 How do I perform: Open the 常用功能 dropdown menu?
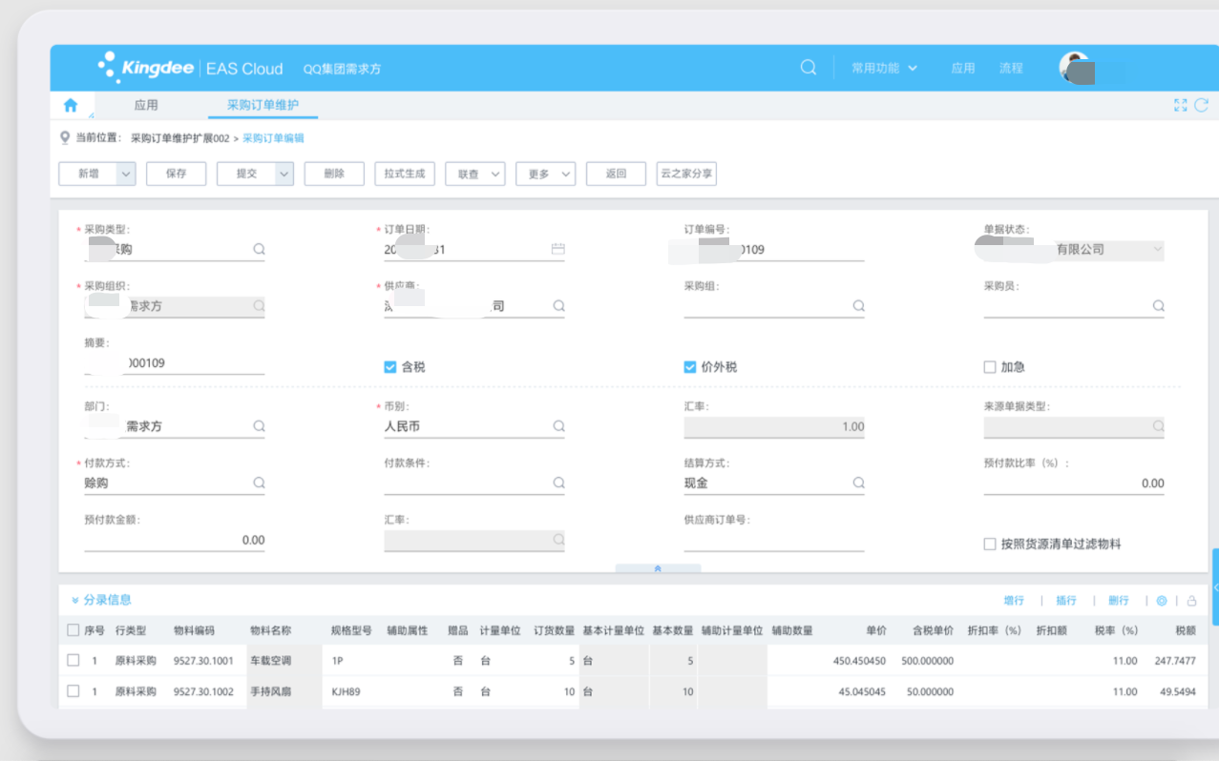883,68
